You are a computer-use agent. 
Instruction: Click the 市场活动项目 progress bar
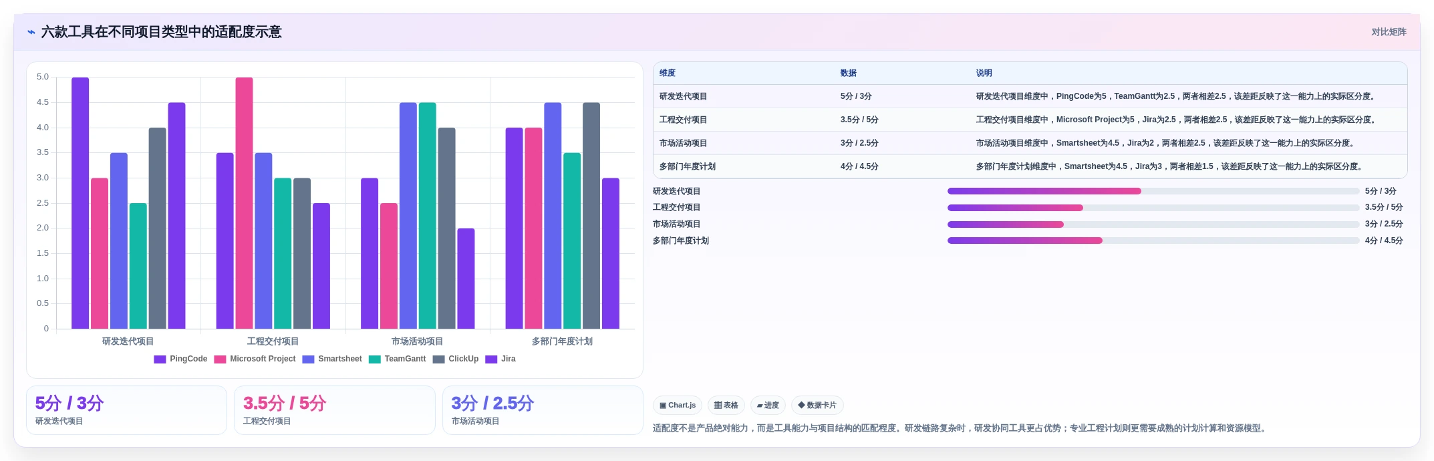pos(1153,224)
